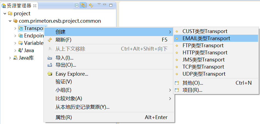Open the view menu triangle dropdown
Screen dimensions: 260x124
[x=99, y=4]
